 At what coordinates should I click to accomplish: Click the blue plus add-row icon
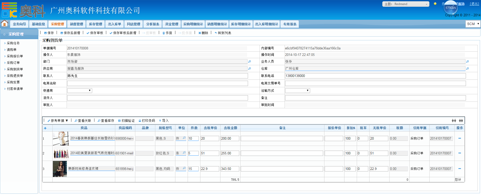coord(45,128)
